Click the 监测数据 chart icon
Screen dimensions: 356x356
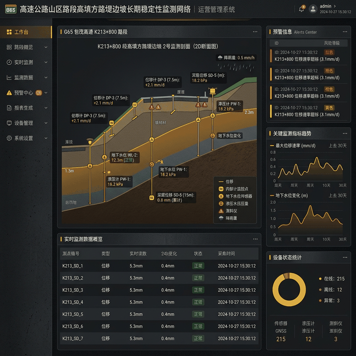pos(9,78)
